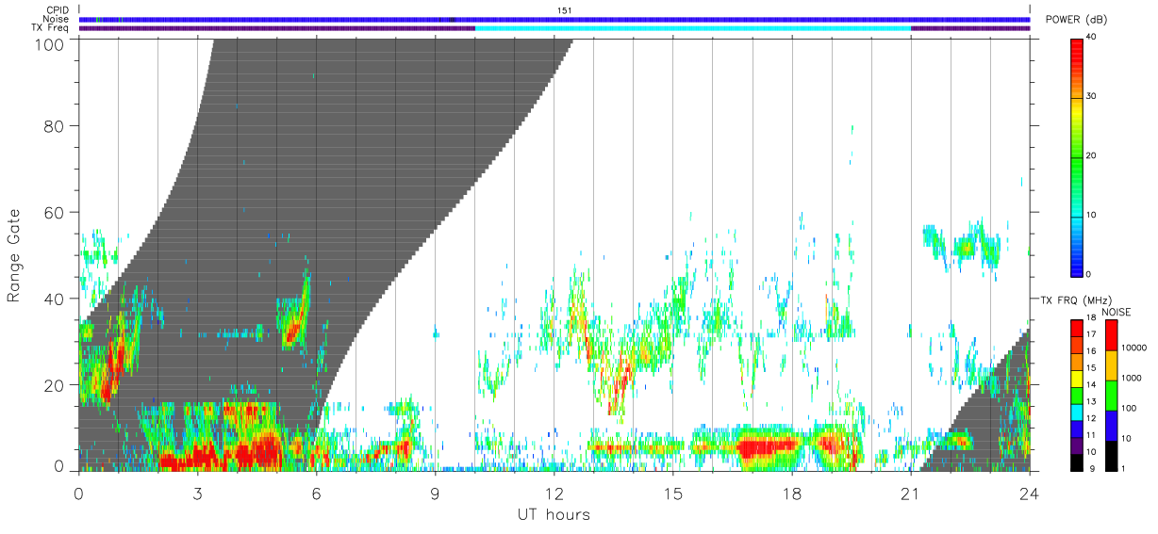This screenshot has height=534, width=1158.
Task: Select the Range Gate axis title
Action: [14, 254]
